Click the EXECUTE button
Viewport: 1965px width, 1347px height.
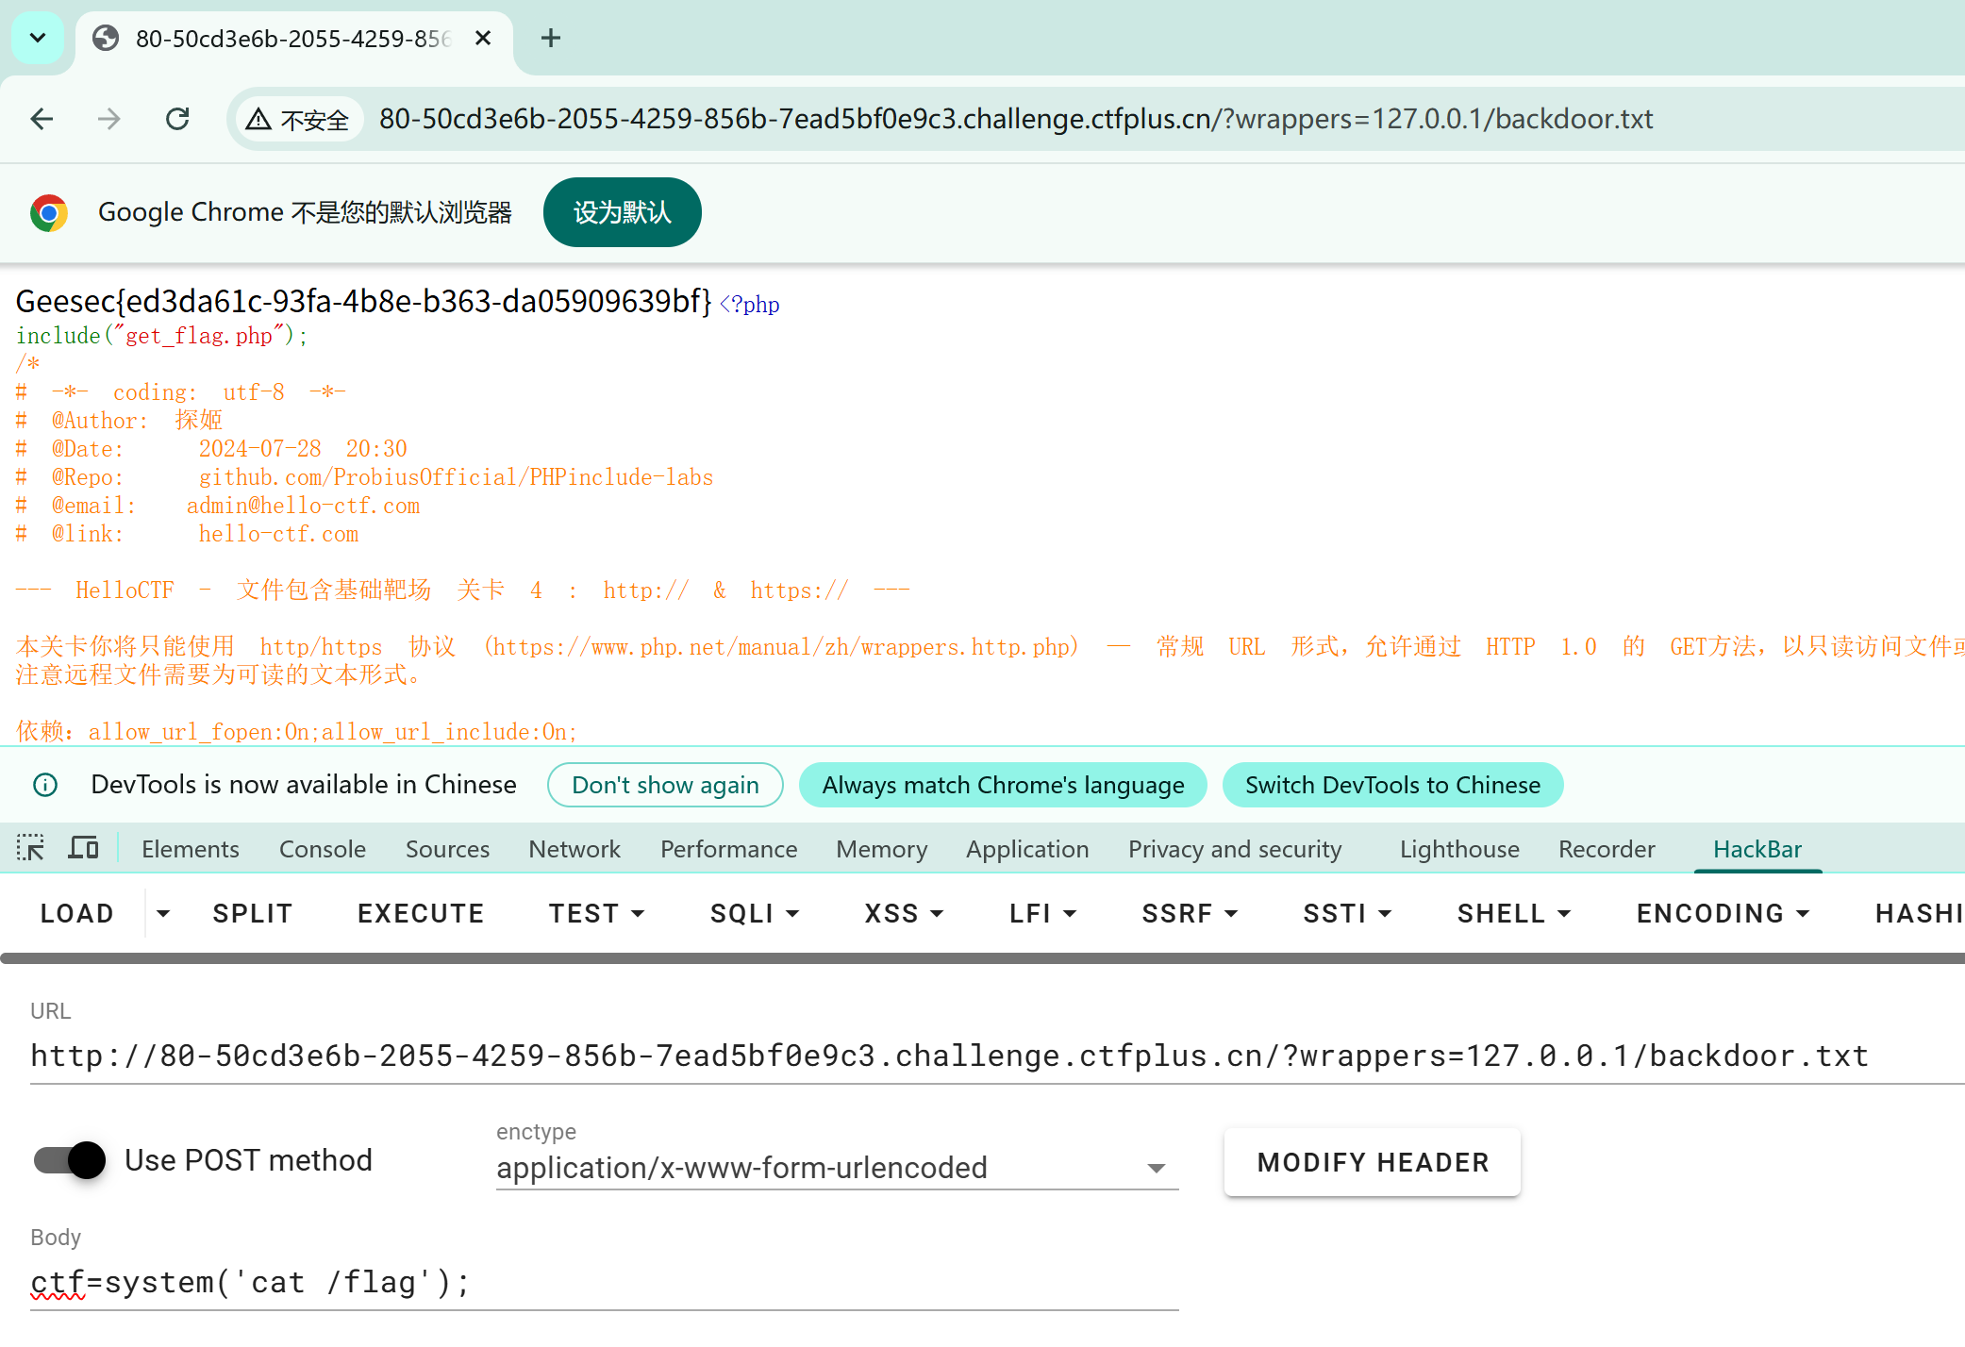coord(421,913)
